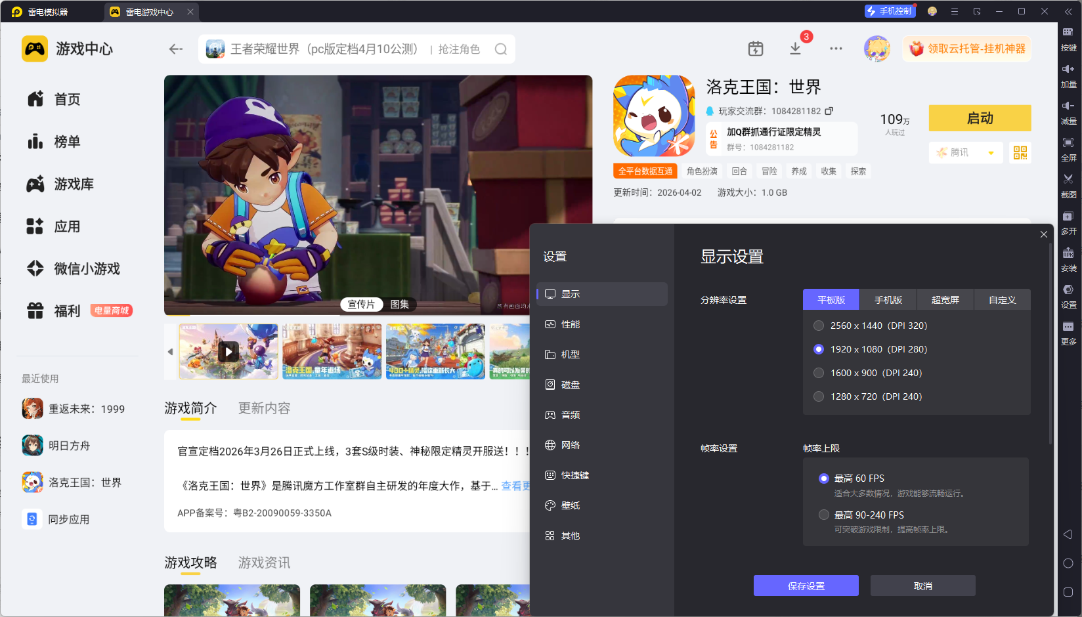Switch to the phone resolution tab
This screenshot has width=1082, height=617.
tap(888, 300)
